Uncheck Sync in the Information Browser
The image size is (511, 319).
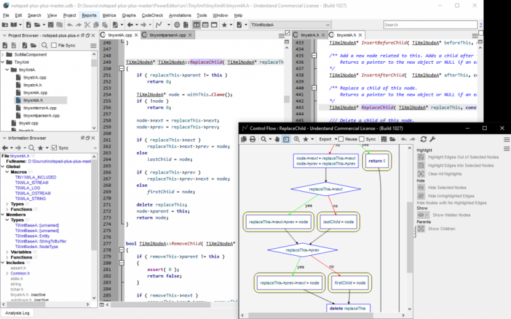[x=54, y=147]
